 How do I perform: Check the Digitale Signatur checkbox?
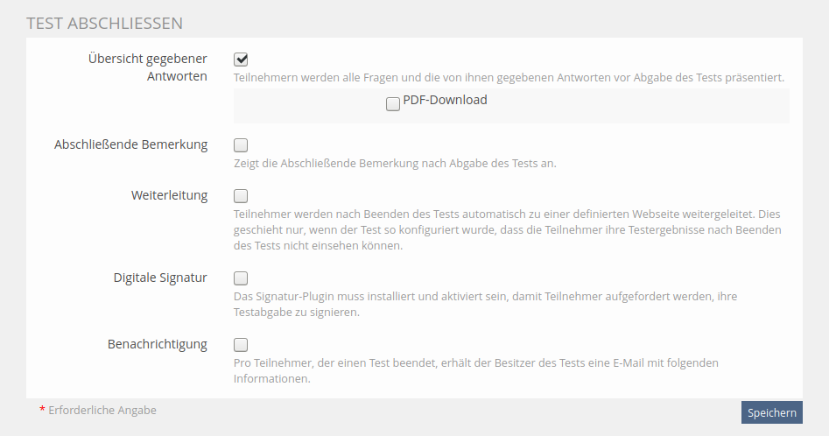tap(241, 278)
